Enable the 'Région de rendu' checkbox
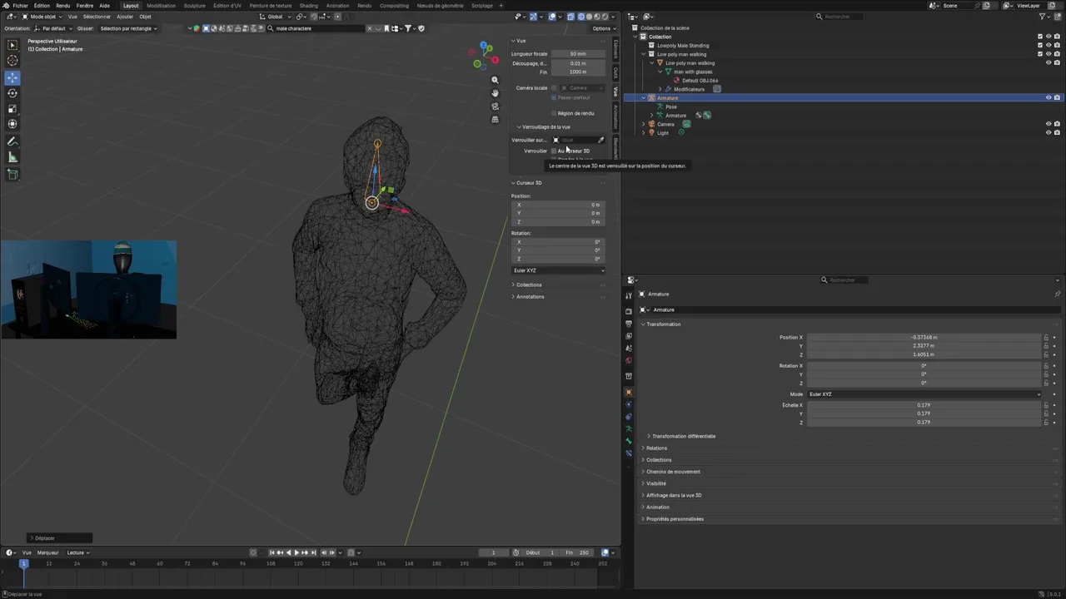 554,113
